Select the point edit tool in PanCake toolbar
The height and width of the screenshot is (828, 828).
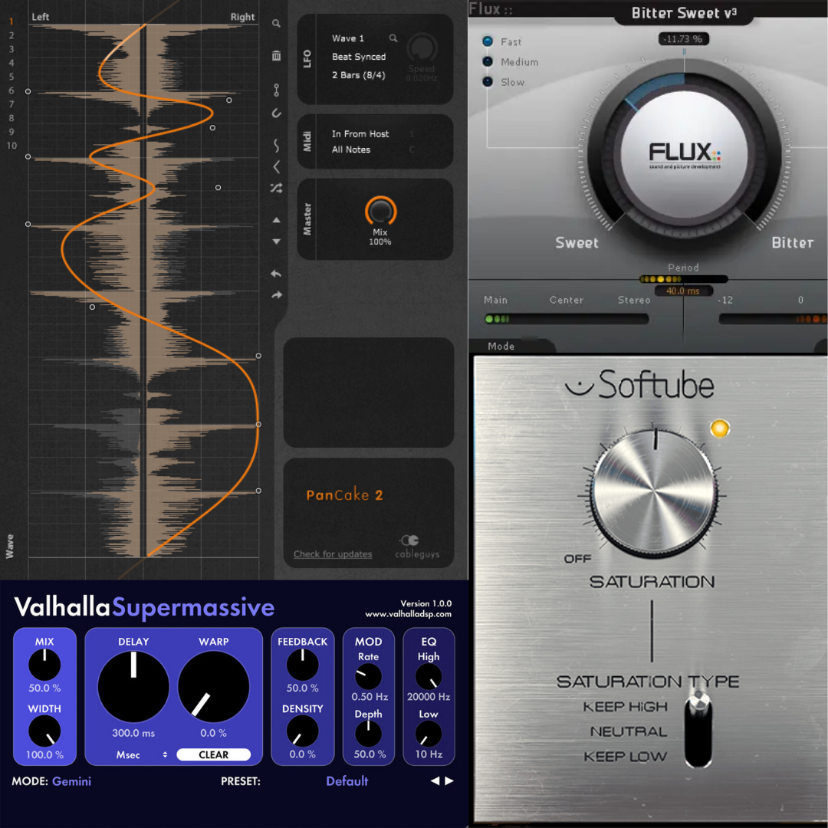click(276, 90)
